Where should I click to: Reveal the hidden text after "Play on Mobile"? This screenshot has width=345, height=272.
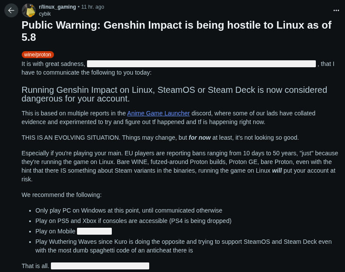(x=94, y=231)
